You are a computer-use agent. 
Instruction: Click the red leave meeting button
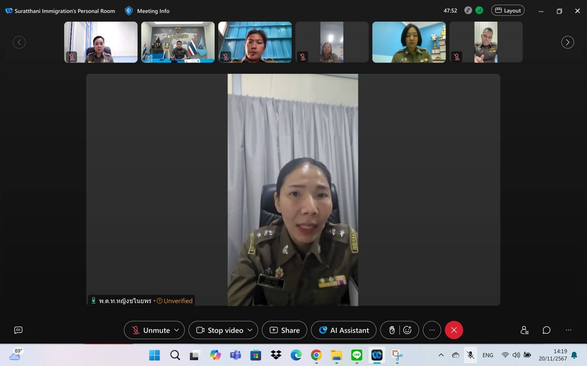[x=454, y=330]
